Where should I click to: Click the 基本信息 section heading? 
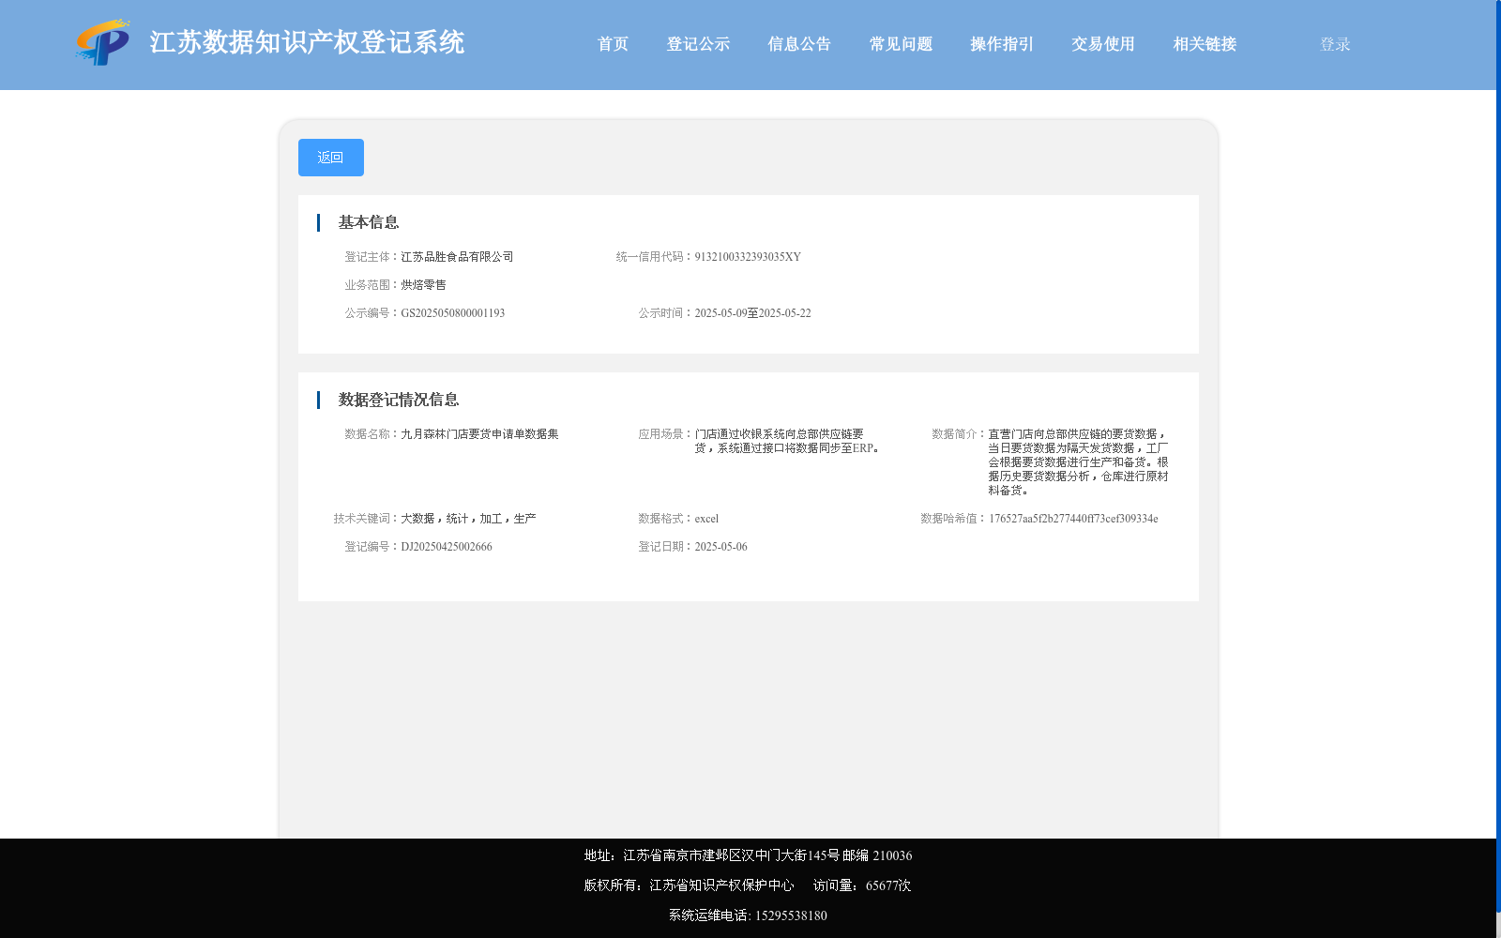click(x=369, y=222)
